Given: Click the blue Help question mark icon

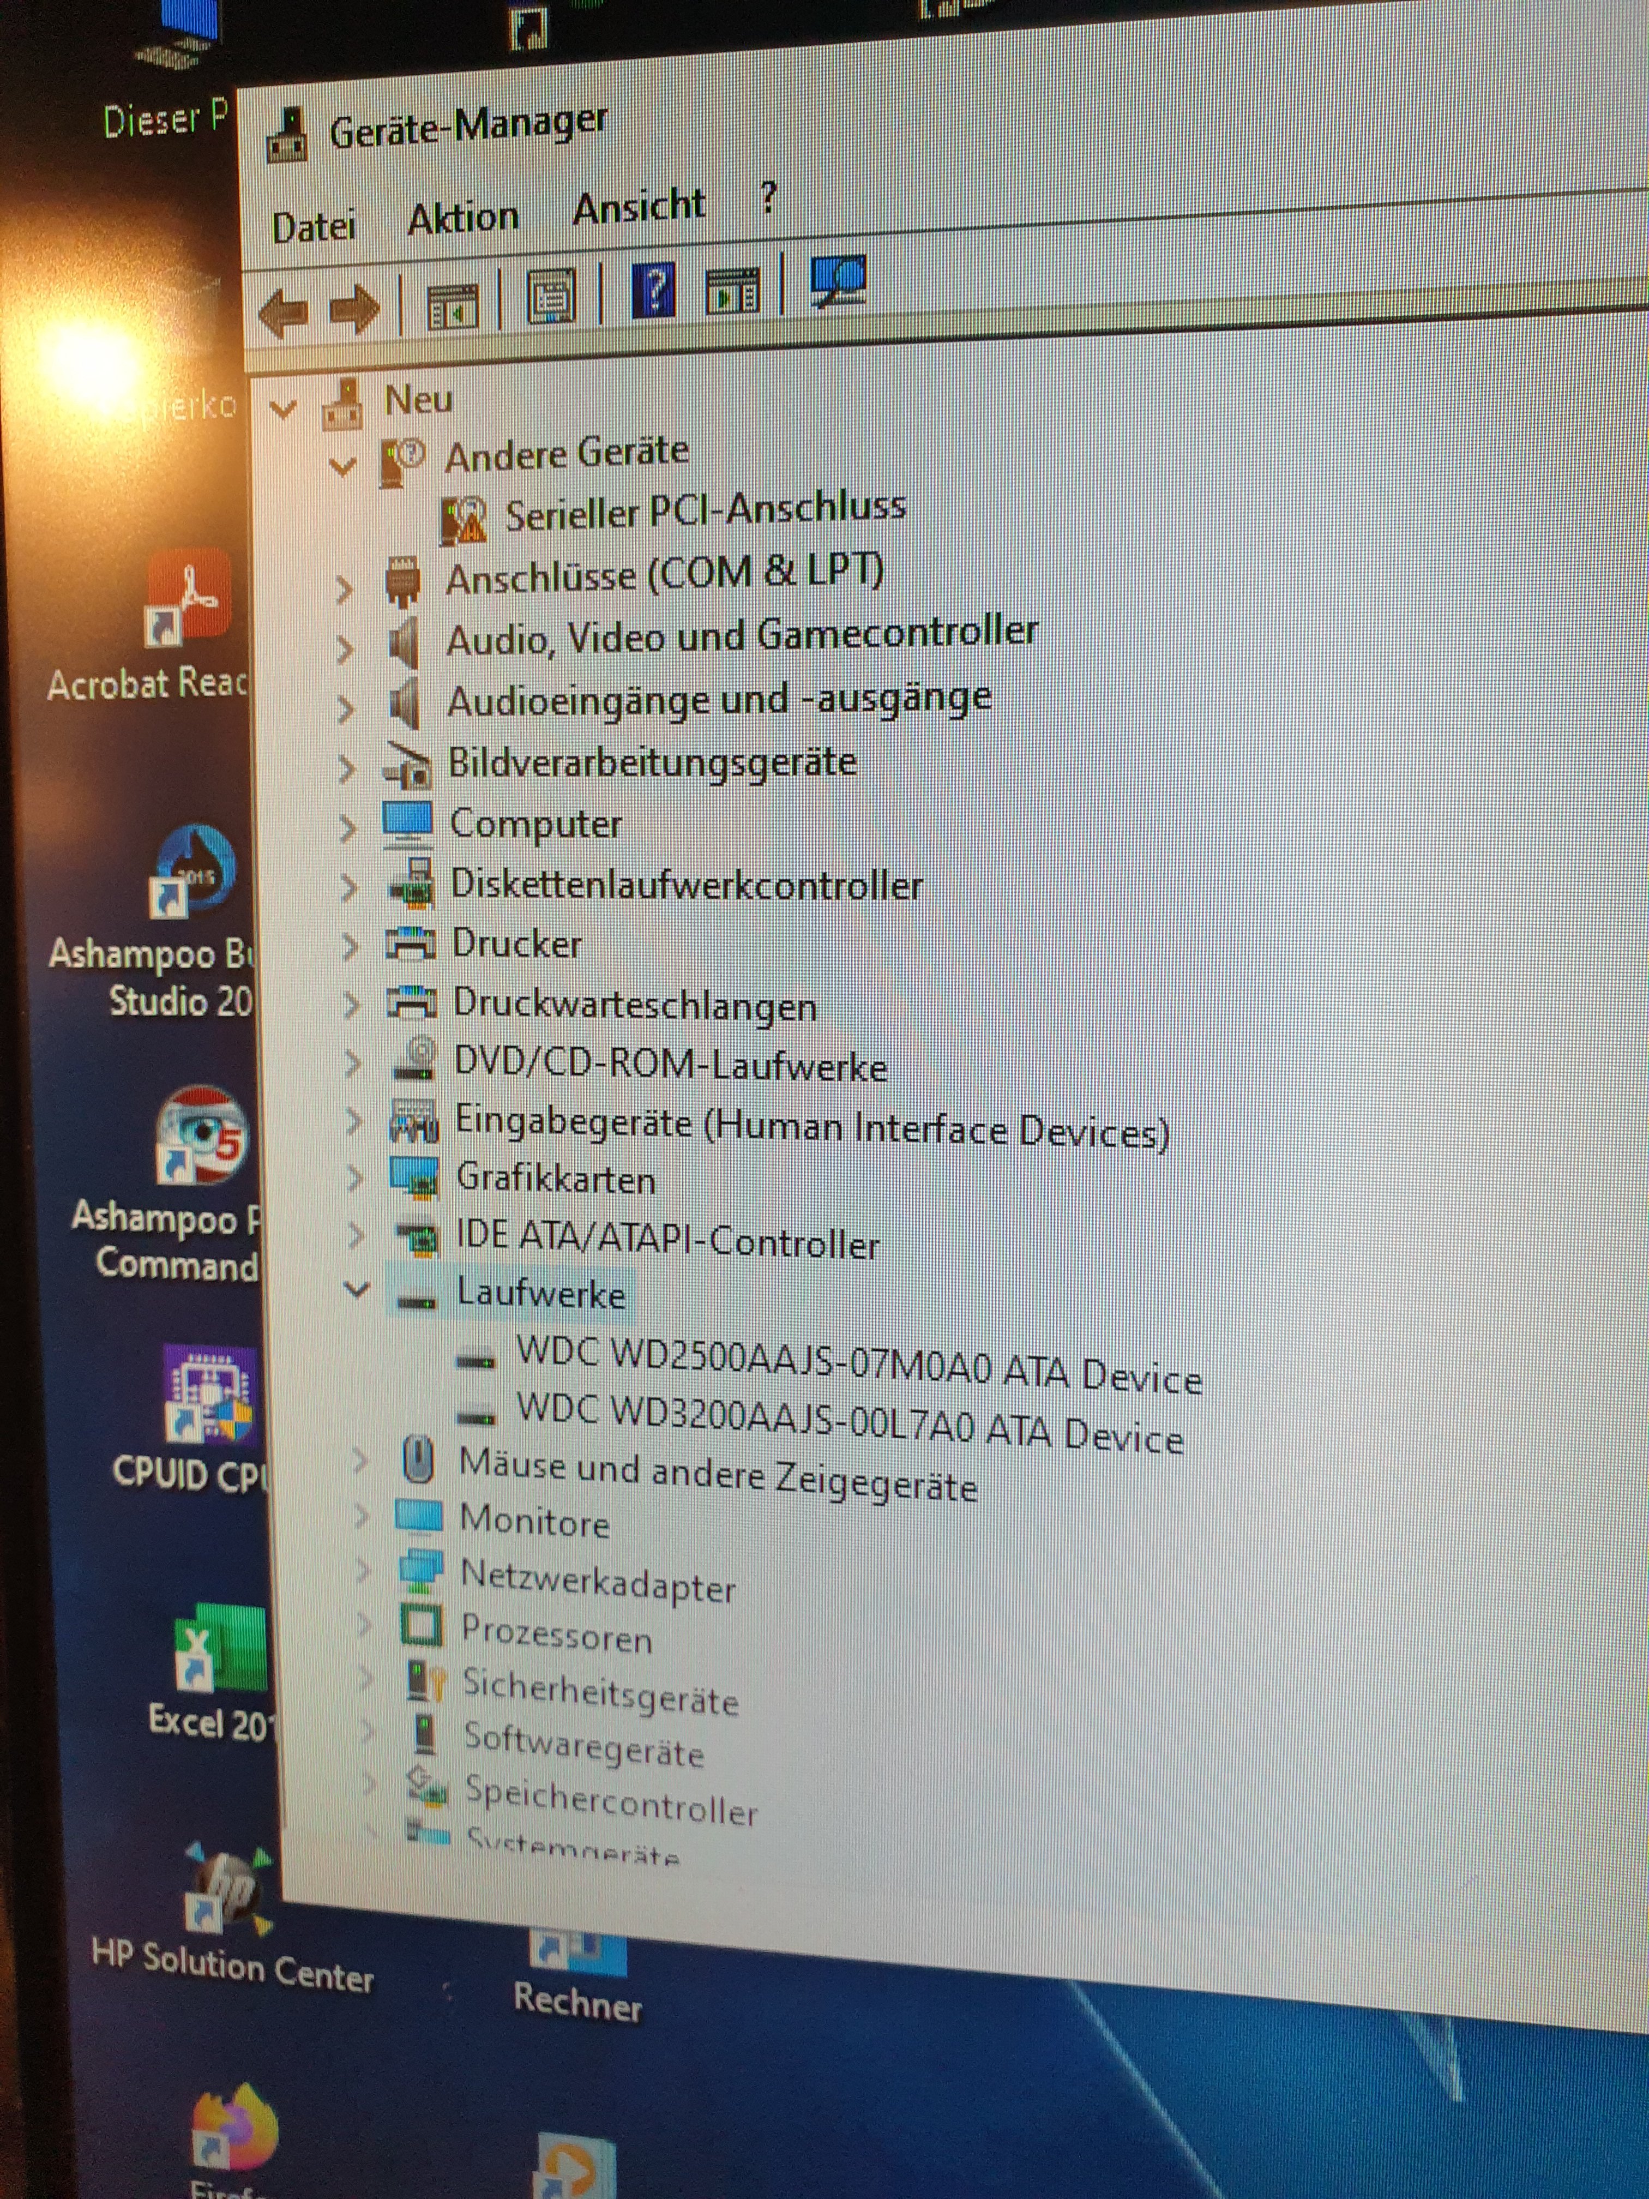Looking at the screenshot, I should (653, 290).
